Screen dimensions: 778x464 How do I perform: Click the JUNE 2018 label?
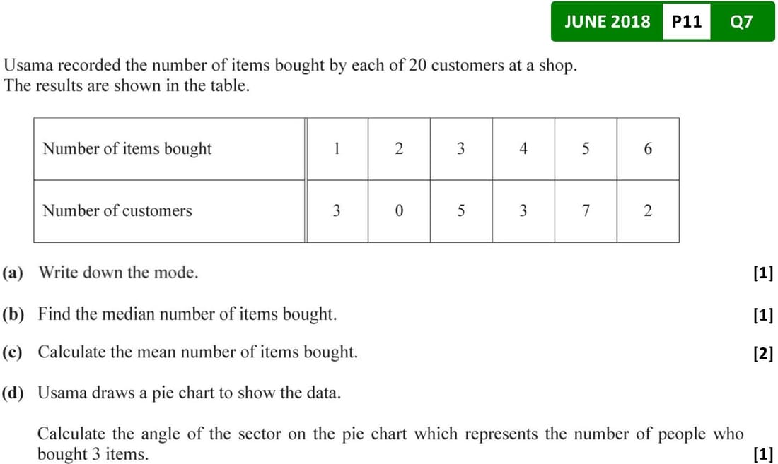607,22
